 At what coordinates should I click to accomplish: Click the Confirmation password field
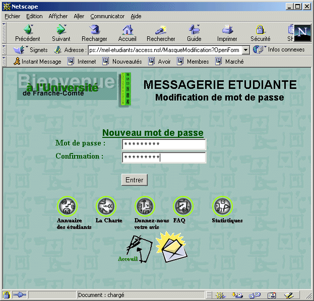(x=164, y=158)
